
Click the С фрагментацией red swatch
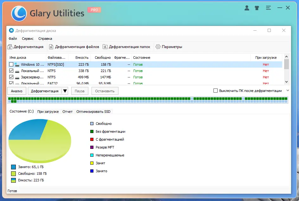point(92,139)
